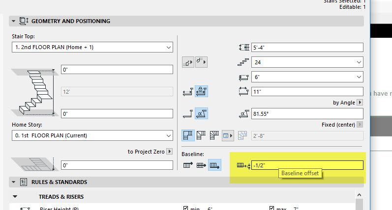Click the disabled stair height field 12'
This screenshot has height=210, width=392.
(117, 92)
